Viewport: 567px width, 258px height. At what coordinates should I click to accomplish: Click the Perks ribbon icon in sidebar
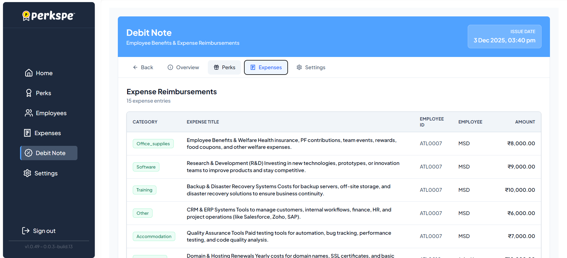pyautogui.click(x=29, y=93)
